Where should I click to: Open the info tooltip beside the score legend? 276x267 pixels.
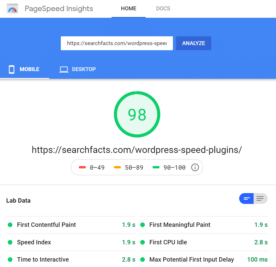click(x=195, y=167)
